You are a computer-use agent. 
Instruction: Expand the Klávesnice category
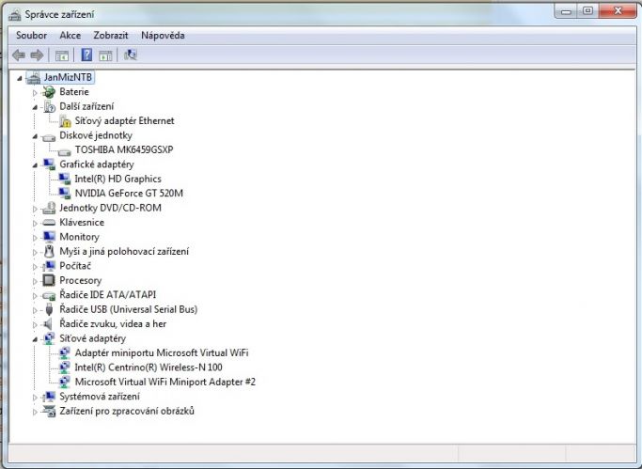[35, 224]
